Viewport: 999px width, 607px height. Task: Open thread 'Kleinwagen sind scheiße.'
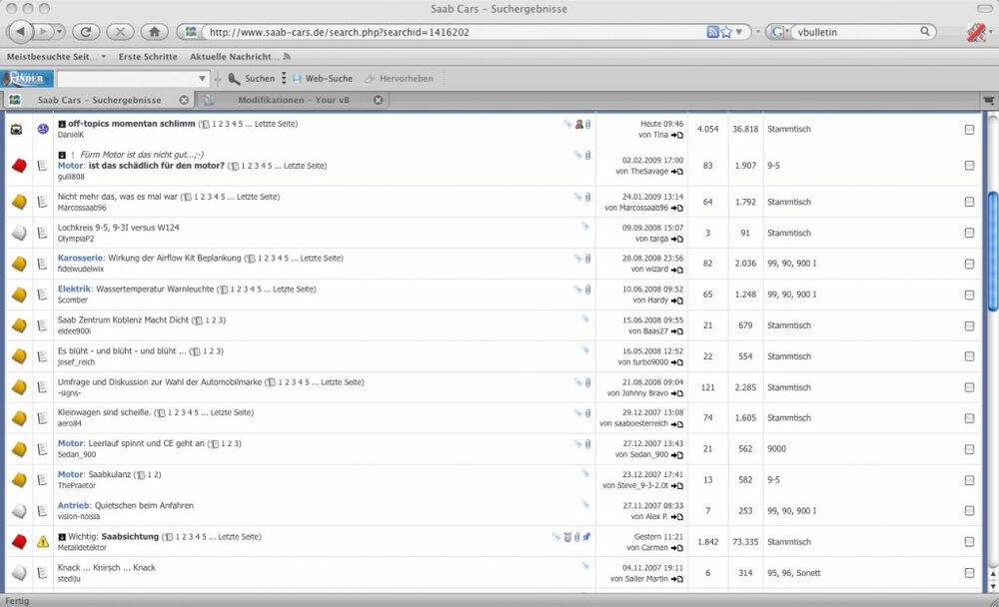tap(105, 412)
